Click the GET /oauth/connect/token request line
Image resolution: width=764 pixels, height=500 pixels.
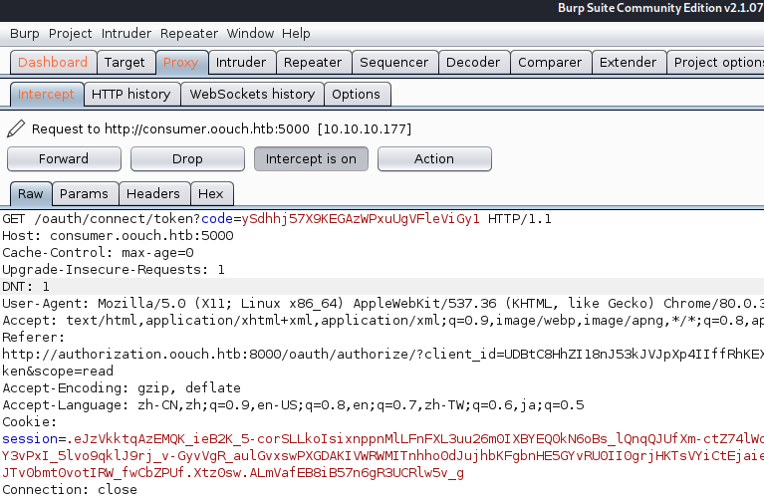277,219
